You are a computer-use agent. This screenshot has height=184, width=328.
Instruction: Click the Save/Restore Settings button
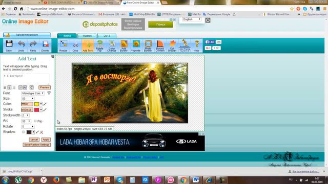[37, 145]
